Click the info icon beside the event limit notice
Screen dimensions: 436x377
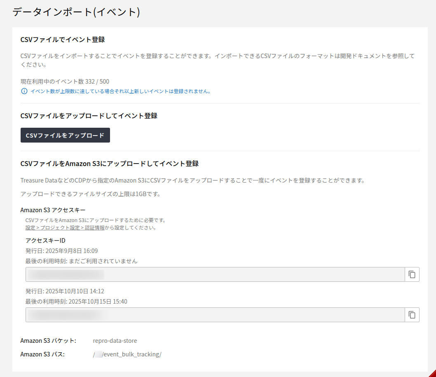click(x=24, y=91)
